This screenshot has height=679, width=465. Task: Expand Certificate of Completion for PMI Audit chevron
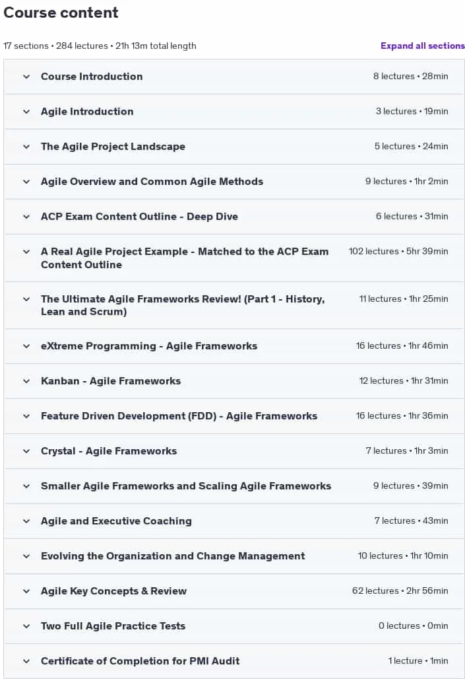point(26,661)
